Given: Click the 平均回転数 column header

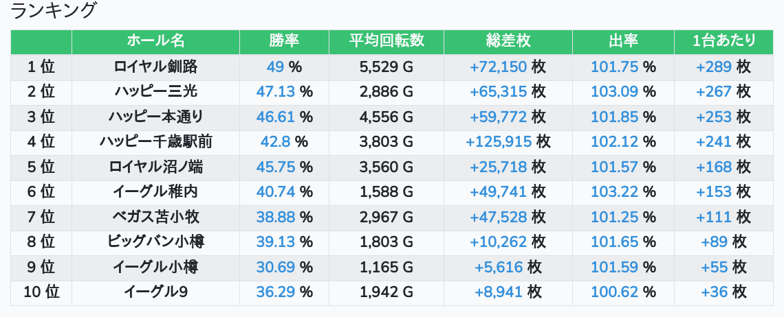Looking at the screenshot, I should click(386, 41).
